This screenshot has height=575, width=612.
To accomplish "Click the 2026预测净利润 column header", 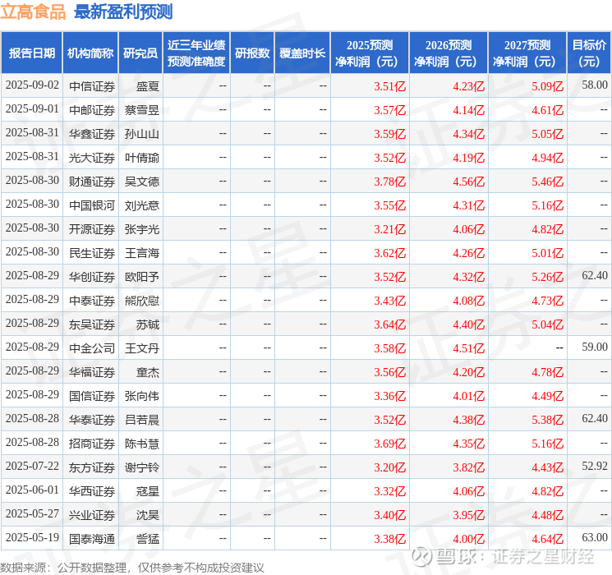I will click(x=449, y=53).
